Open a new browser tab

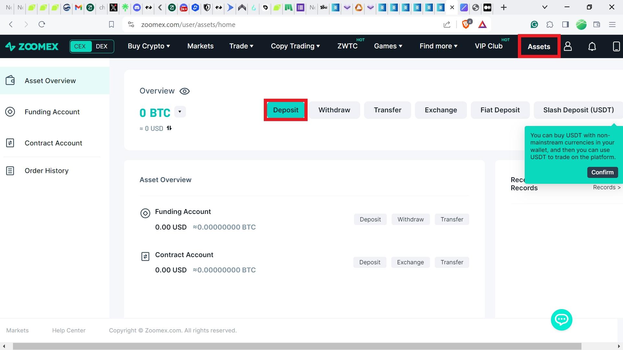(504, 7)
